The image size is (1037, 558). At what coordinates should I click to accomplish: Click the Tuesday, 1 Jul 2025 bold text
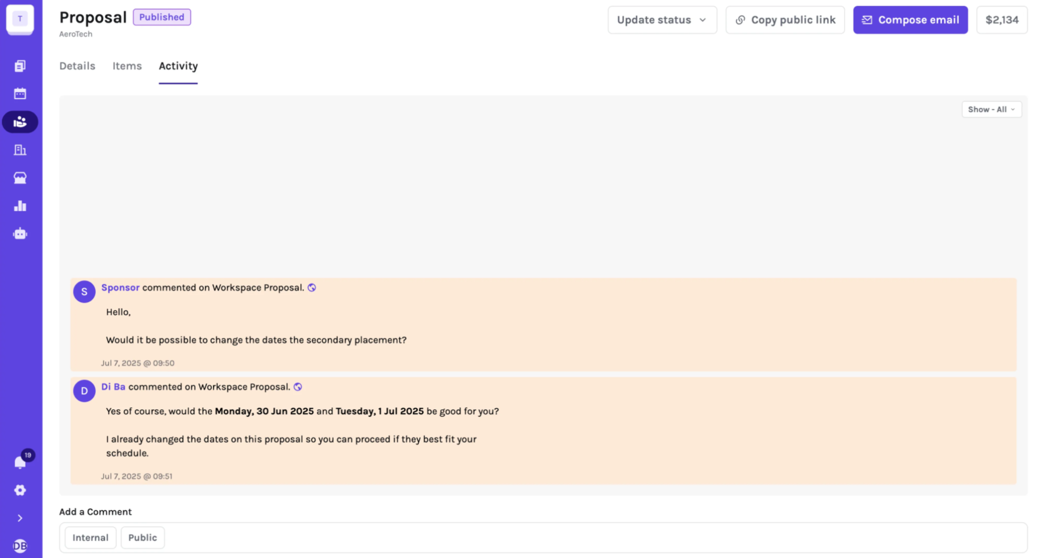[x=379, y=411]
